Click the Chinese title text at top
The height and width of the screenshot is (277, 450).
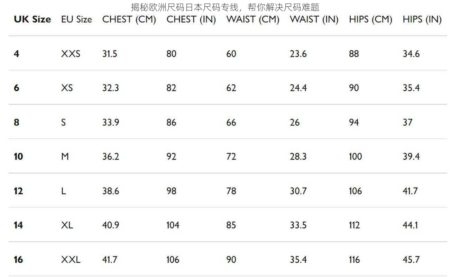(225, 7)
